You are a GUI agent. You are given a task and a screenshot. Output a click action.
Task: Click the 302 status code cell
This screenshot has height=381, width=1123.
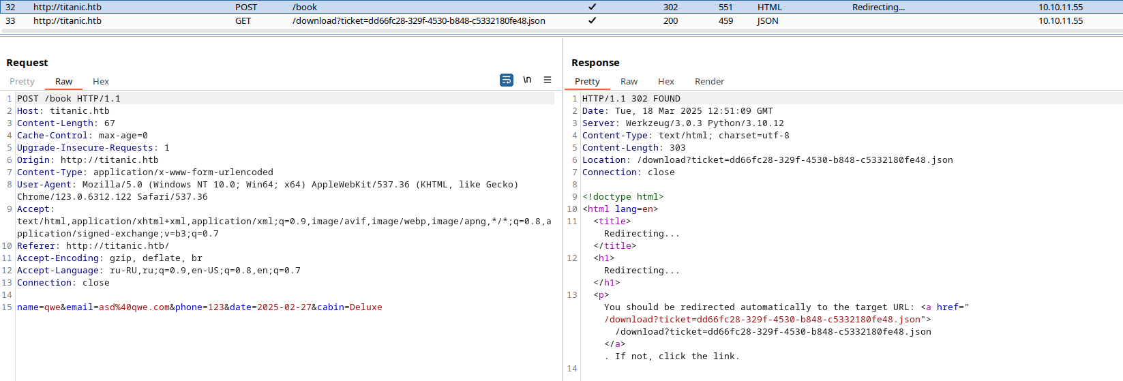pyautogui.click(x=671, y=7)
